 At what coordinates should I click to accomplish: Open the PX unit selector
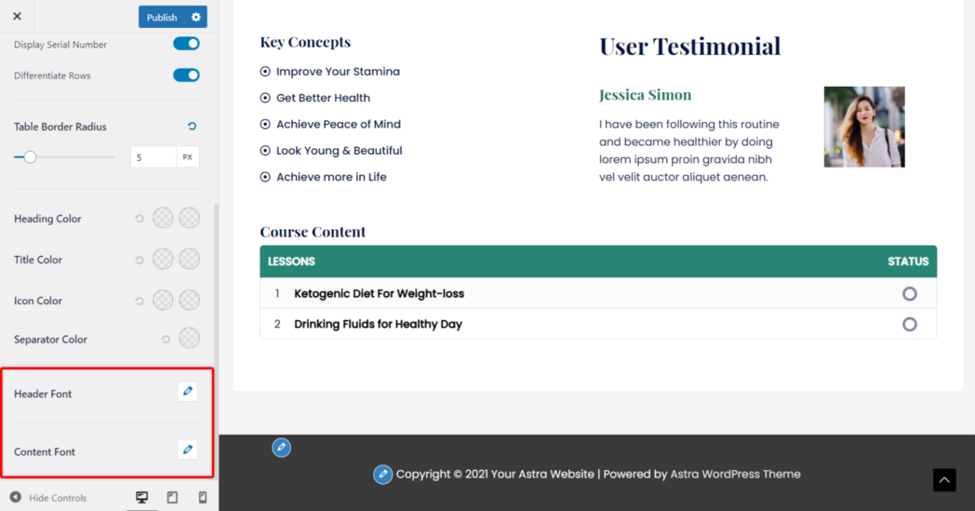pos(188,157)
